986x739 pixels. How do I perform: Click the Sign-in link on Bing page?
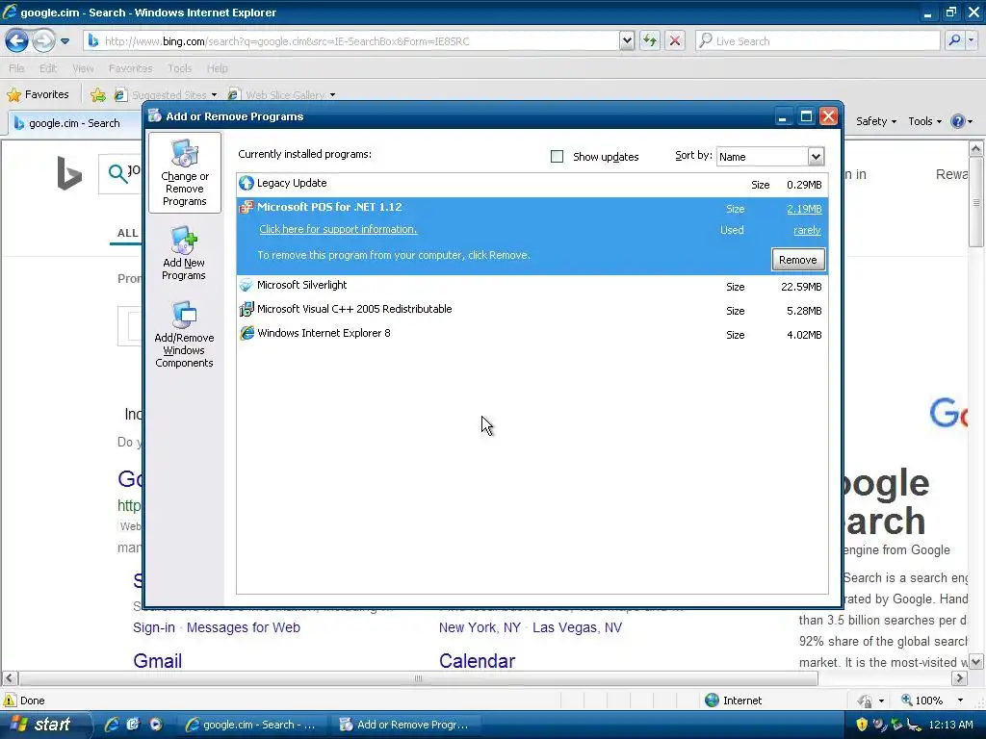(154, 627)
